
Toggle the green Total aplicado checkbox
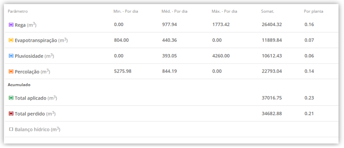click(11, 98)
